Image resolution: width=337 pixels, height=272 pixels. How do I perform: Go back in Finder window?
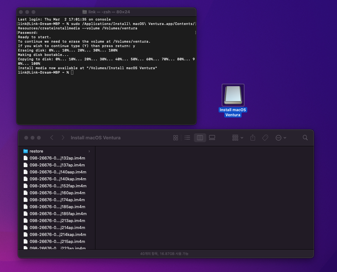coord(51,138)
